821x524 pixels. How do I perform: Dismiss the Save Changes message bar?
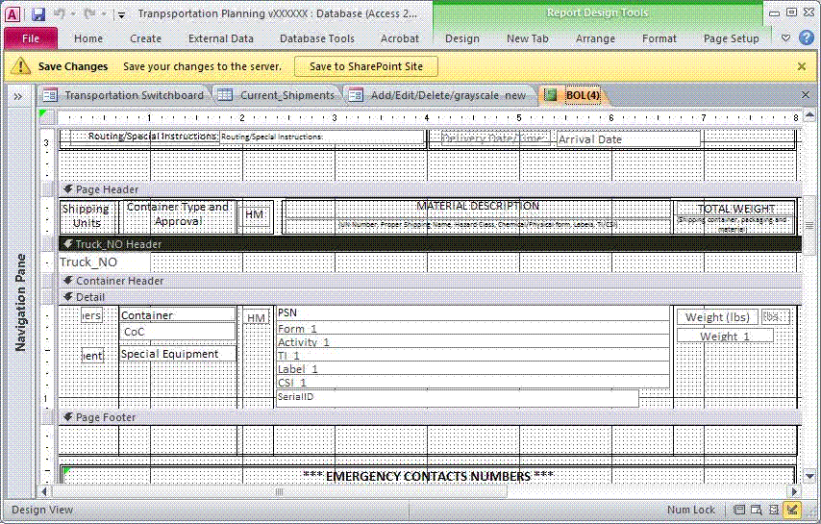click(802, 66)
